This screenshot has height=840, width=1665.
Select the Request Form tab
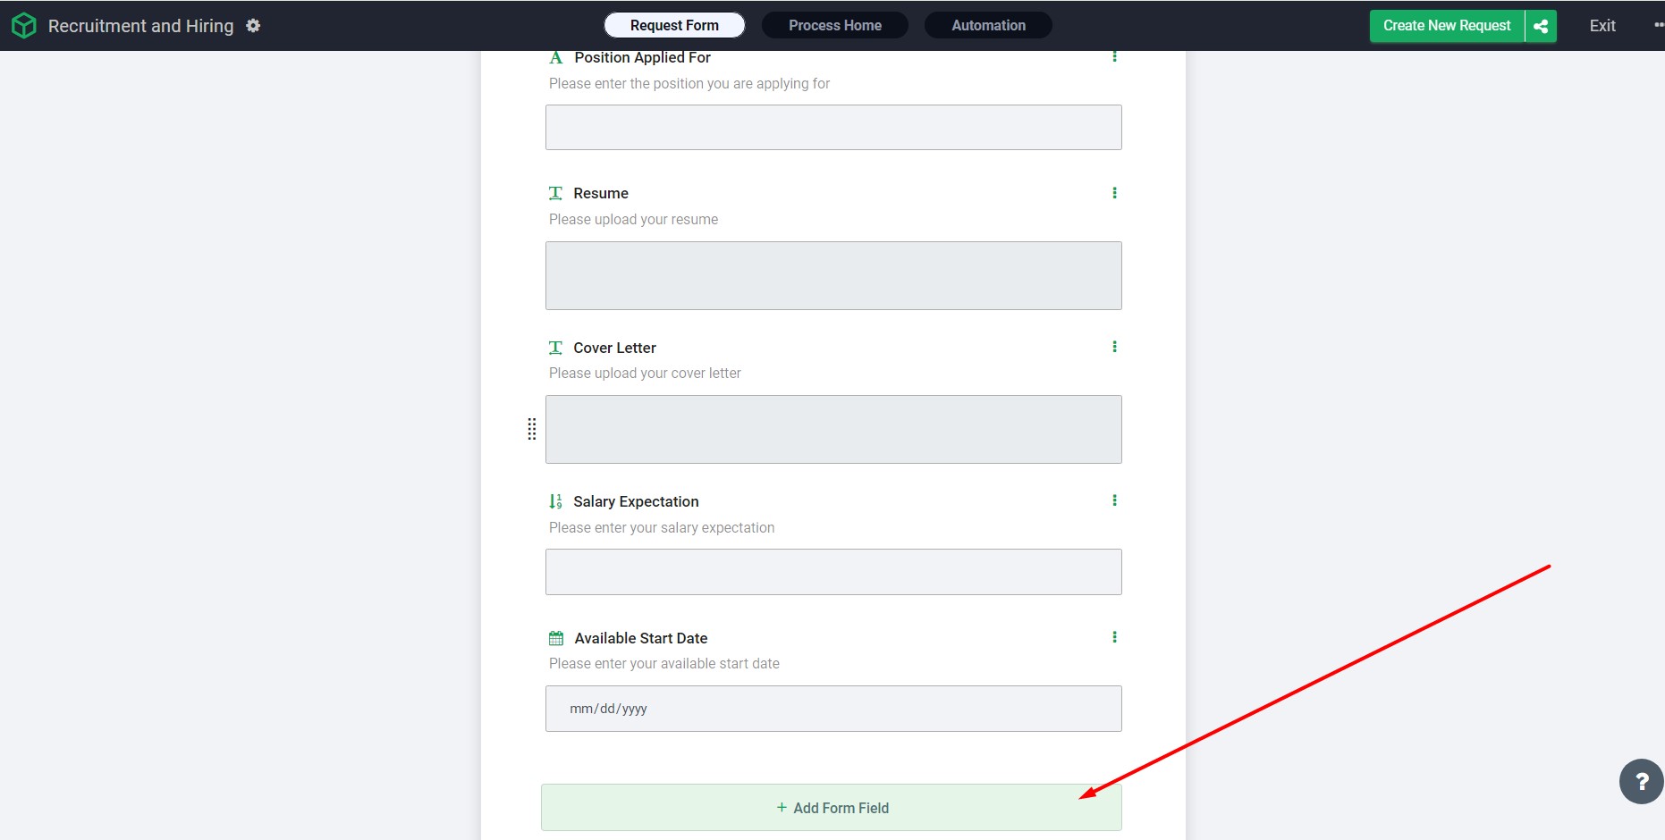(x=674, y=25)
